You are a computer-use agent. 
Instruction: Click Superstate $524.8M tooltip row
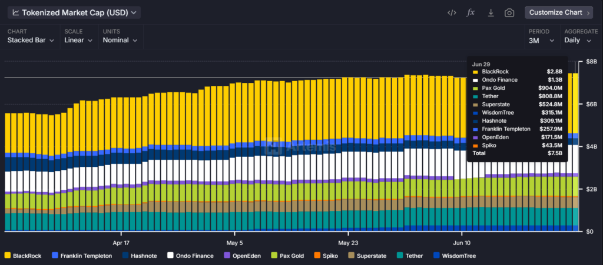point(517,105)
